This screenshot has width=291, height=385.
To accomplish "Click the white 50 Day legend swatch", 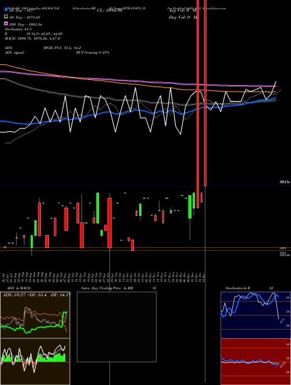I will click(6, 17).
